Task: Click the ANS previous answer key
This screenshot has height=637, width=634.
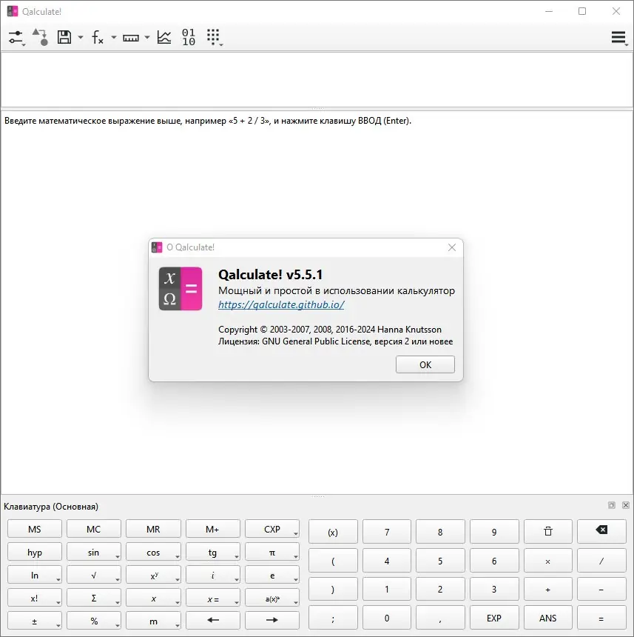Action: 547,618
